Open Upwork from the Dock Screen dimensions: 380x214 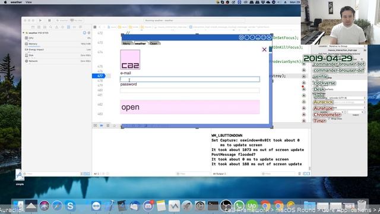point(252,206)
